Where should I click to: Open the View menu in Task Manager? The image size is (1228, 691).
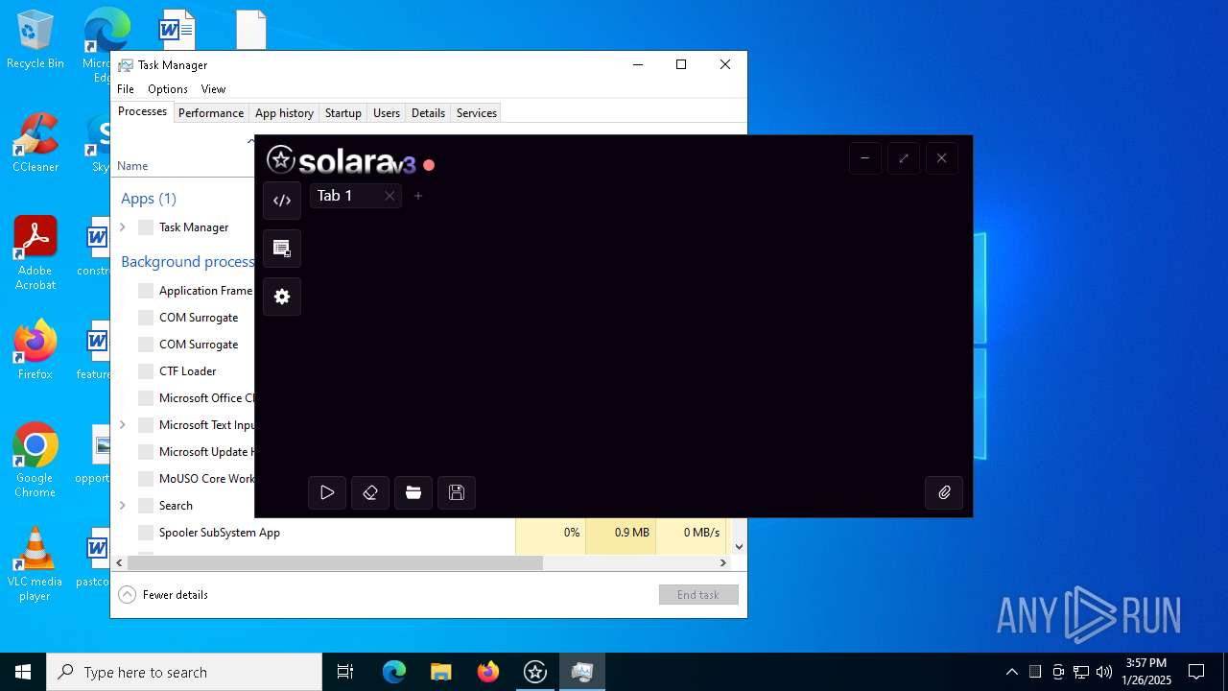click(213, 88)
